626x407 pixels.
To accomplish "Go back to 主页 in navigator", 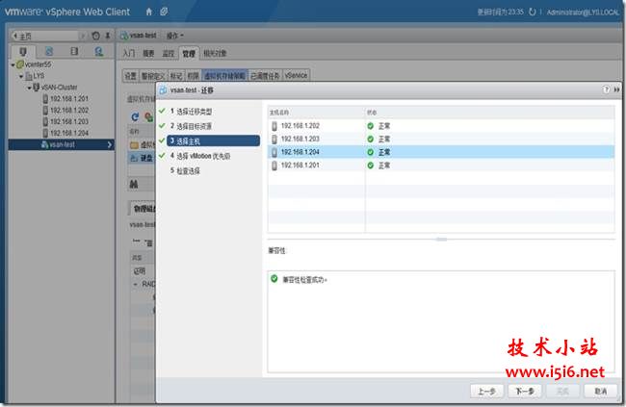I will click(x=44, y=36).
